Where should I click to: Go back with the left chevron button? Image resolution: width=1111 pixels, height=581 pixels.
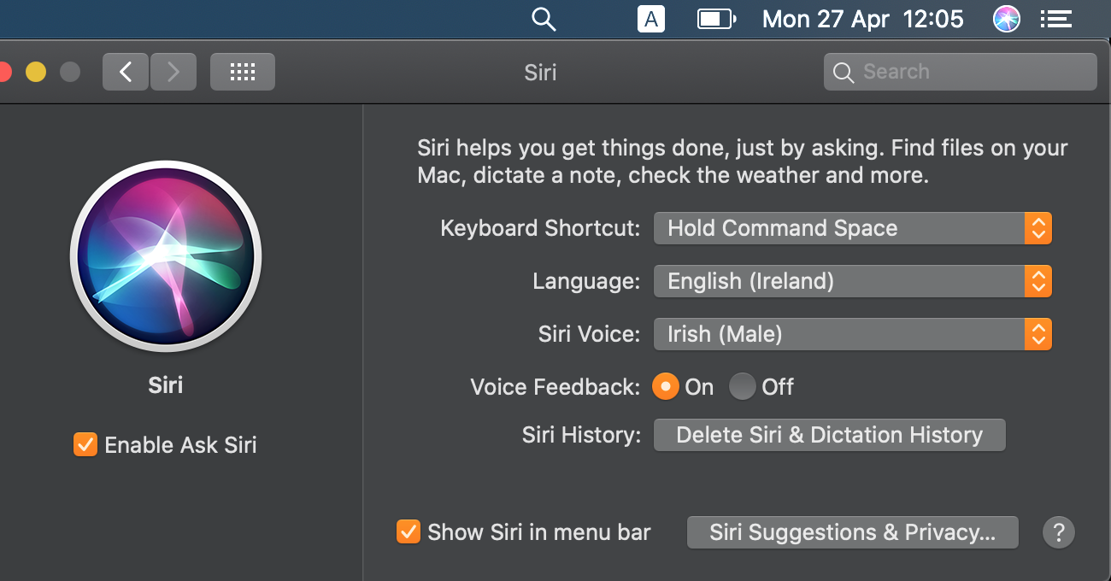click(x=126, y=72)
